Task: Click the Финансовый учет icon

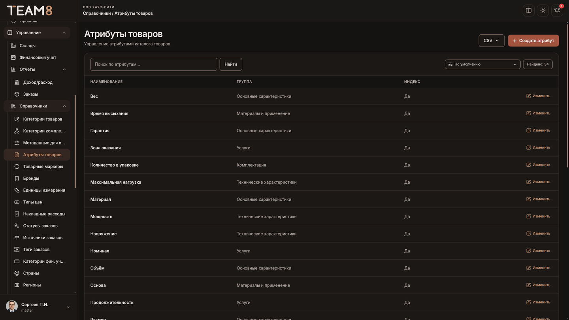Action: coord(13,58)
